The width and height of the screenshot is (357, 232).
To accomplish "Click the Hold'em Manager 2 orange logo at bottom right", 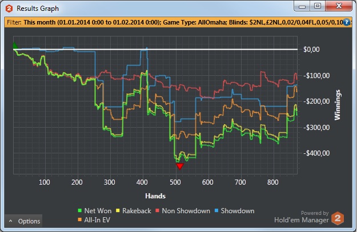I will coord(338,218).
